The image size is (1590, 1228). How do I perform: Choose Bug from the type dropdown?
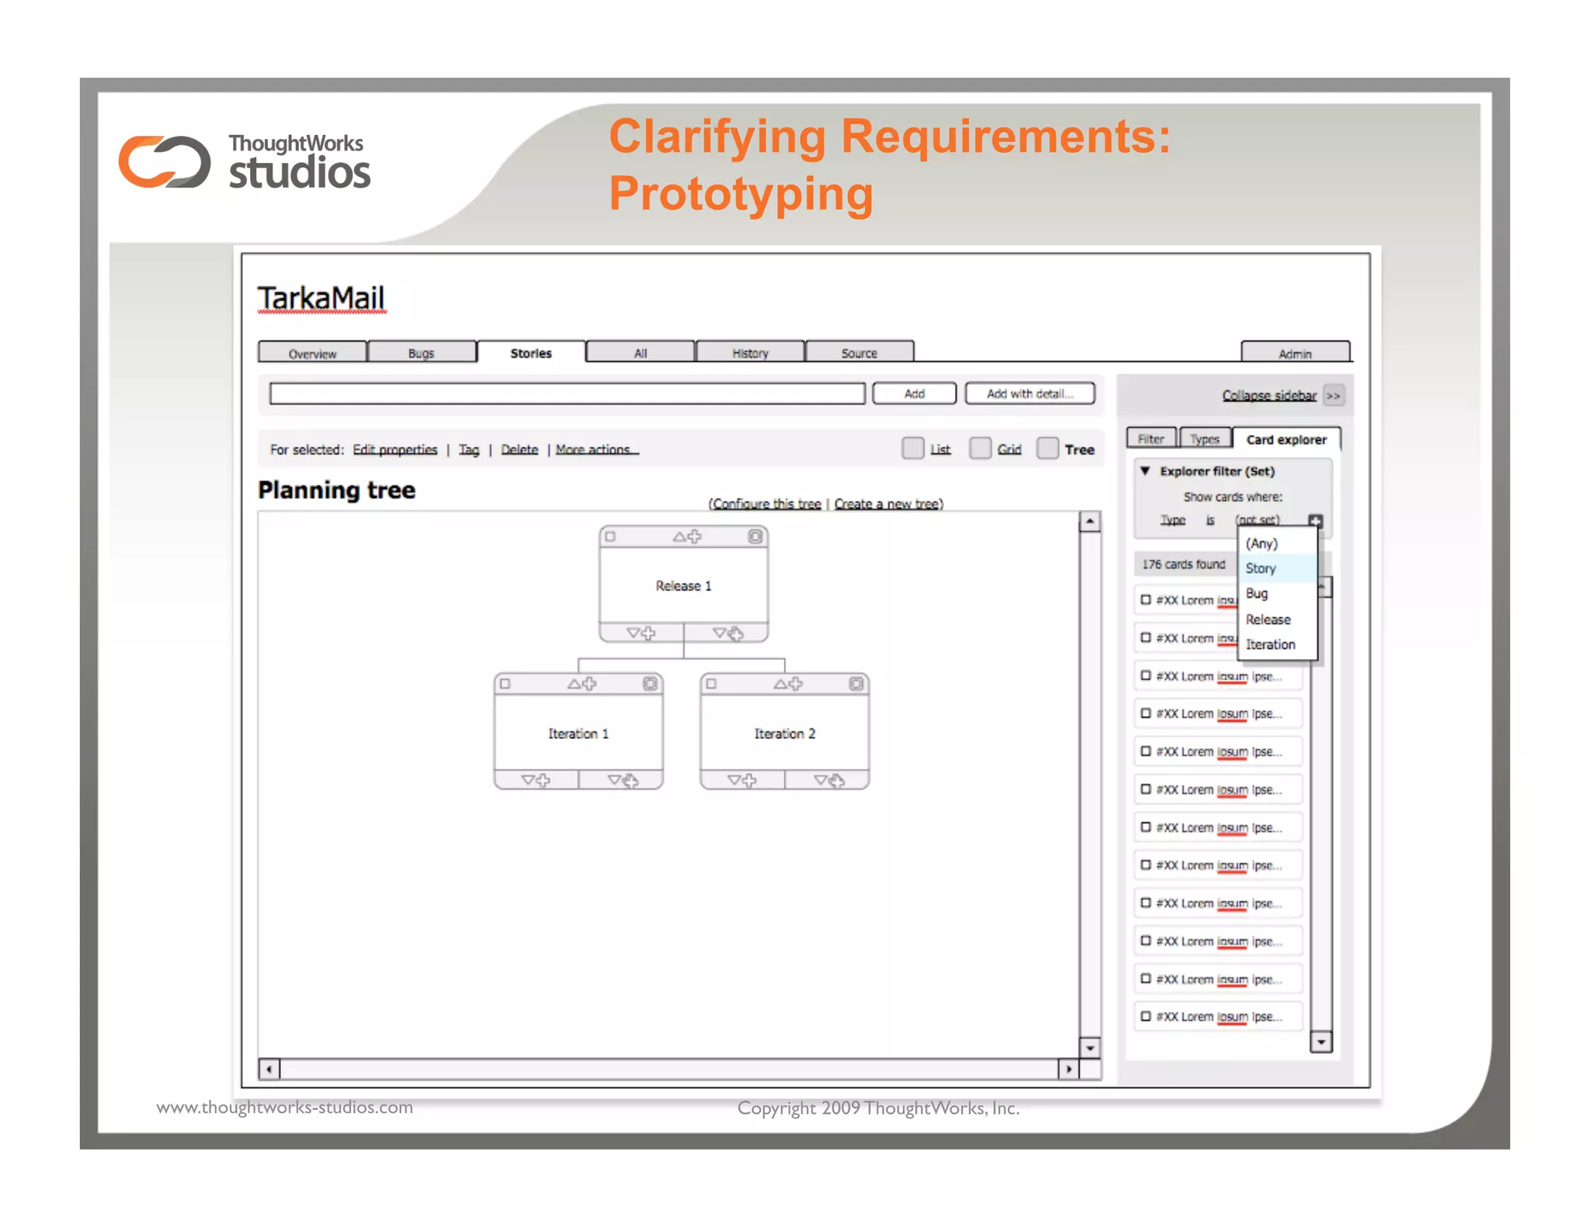click(1277, 594)
